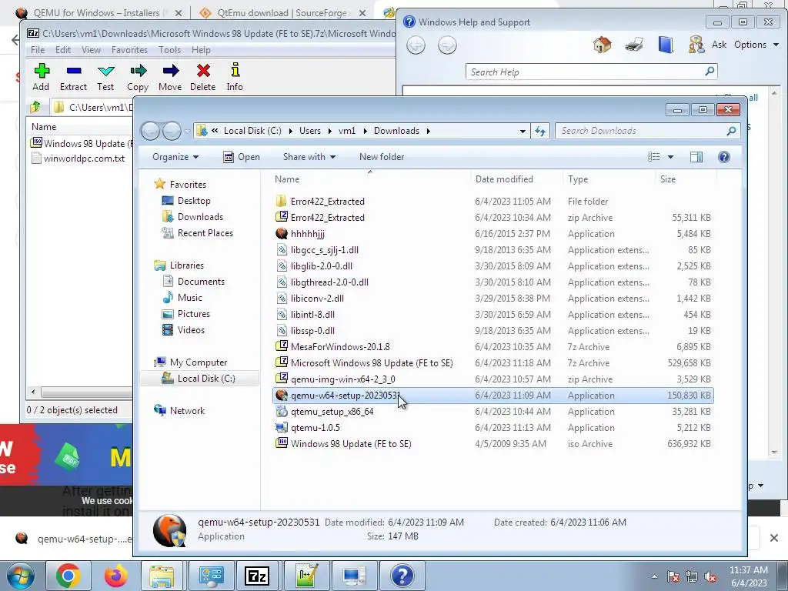
Task: Select Desktop in Favorites sidebar
Action: tap(194, 201)
